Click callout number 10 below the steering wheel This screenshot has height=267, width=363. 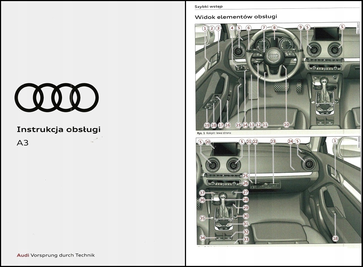[286, 125]
